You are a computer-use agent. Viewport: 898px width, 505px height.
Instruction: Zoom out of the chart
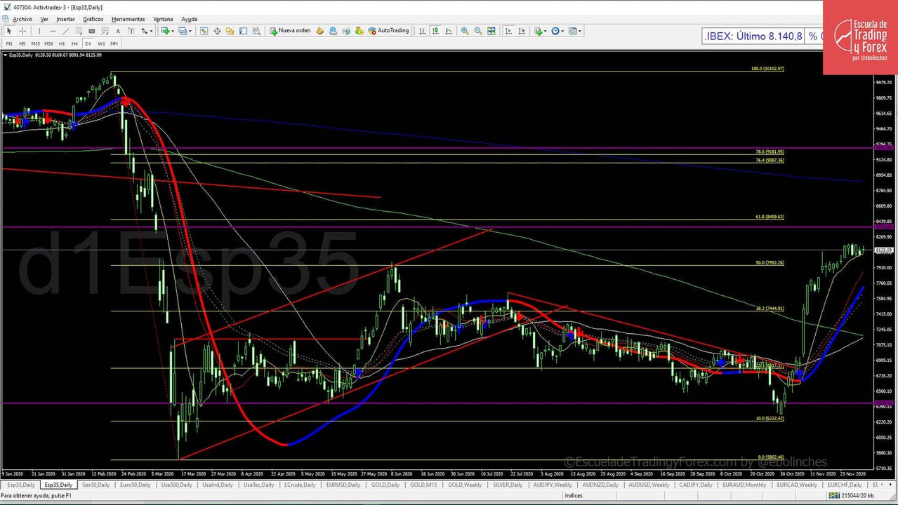[478, 31]
